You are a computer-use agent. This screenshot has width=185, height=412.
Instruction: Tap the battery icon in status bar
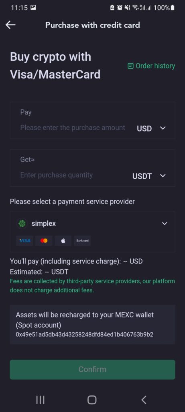click(x=173, y=8)
